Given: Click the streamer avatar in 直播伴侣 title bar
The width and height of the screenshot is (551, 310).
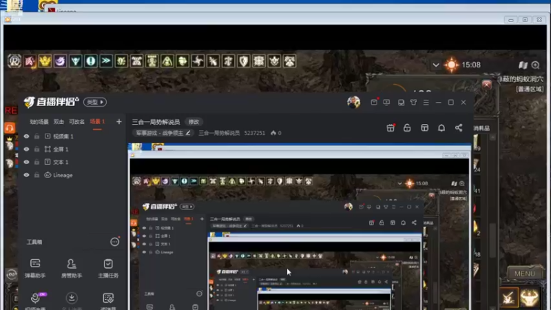Looking at the screenshot, I should tap(353, 102).
